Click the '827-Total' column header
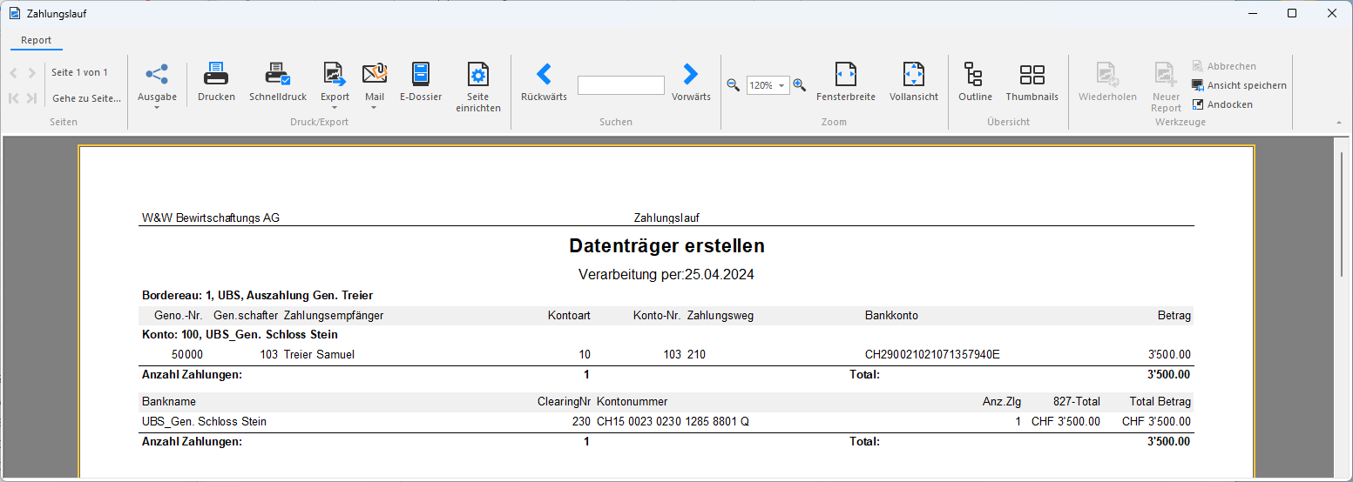The image size is (1353, 482). 1076,401
